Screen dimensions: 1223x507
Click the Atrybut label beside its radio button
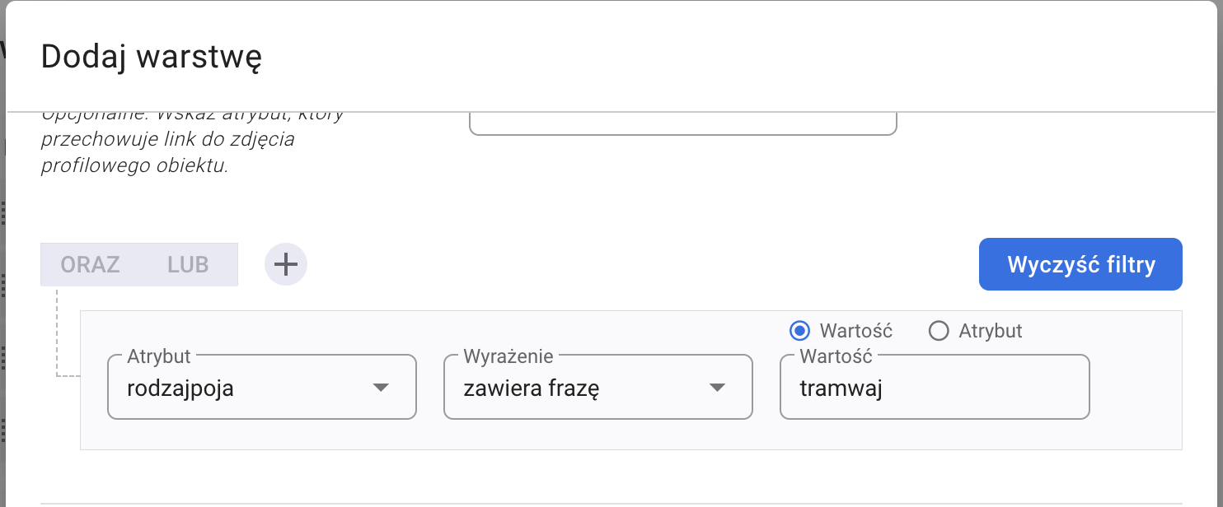(x=990, y=331)
